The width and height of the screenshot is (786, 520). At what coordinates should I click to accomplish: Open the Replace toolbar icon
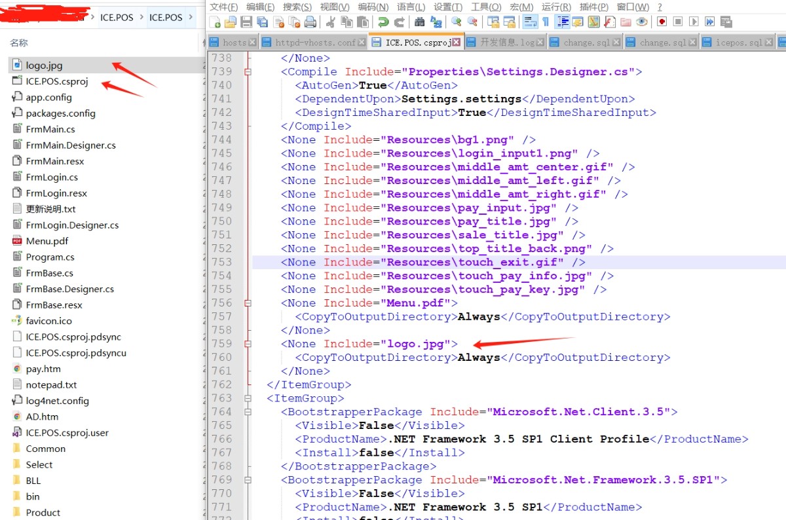pos(436,22)
